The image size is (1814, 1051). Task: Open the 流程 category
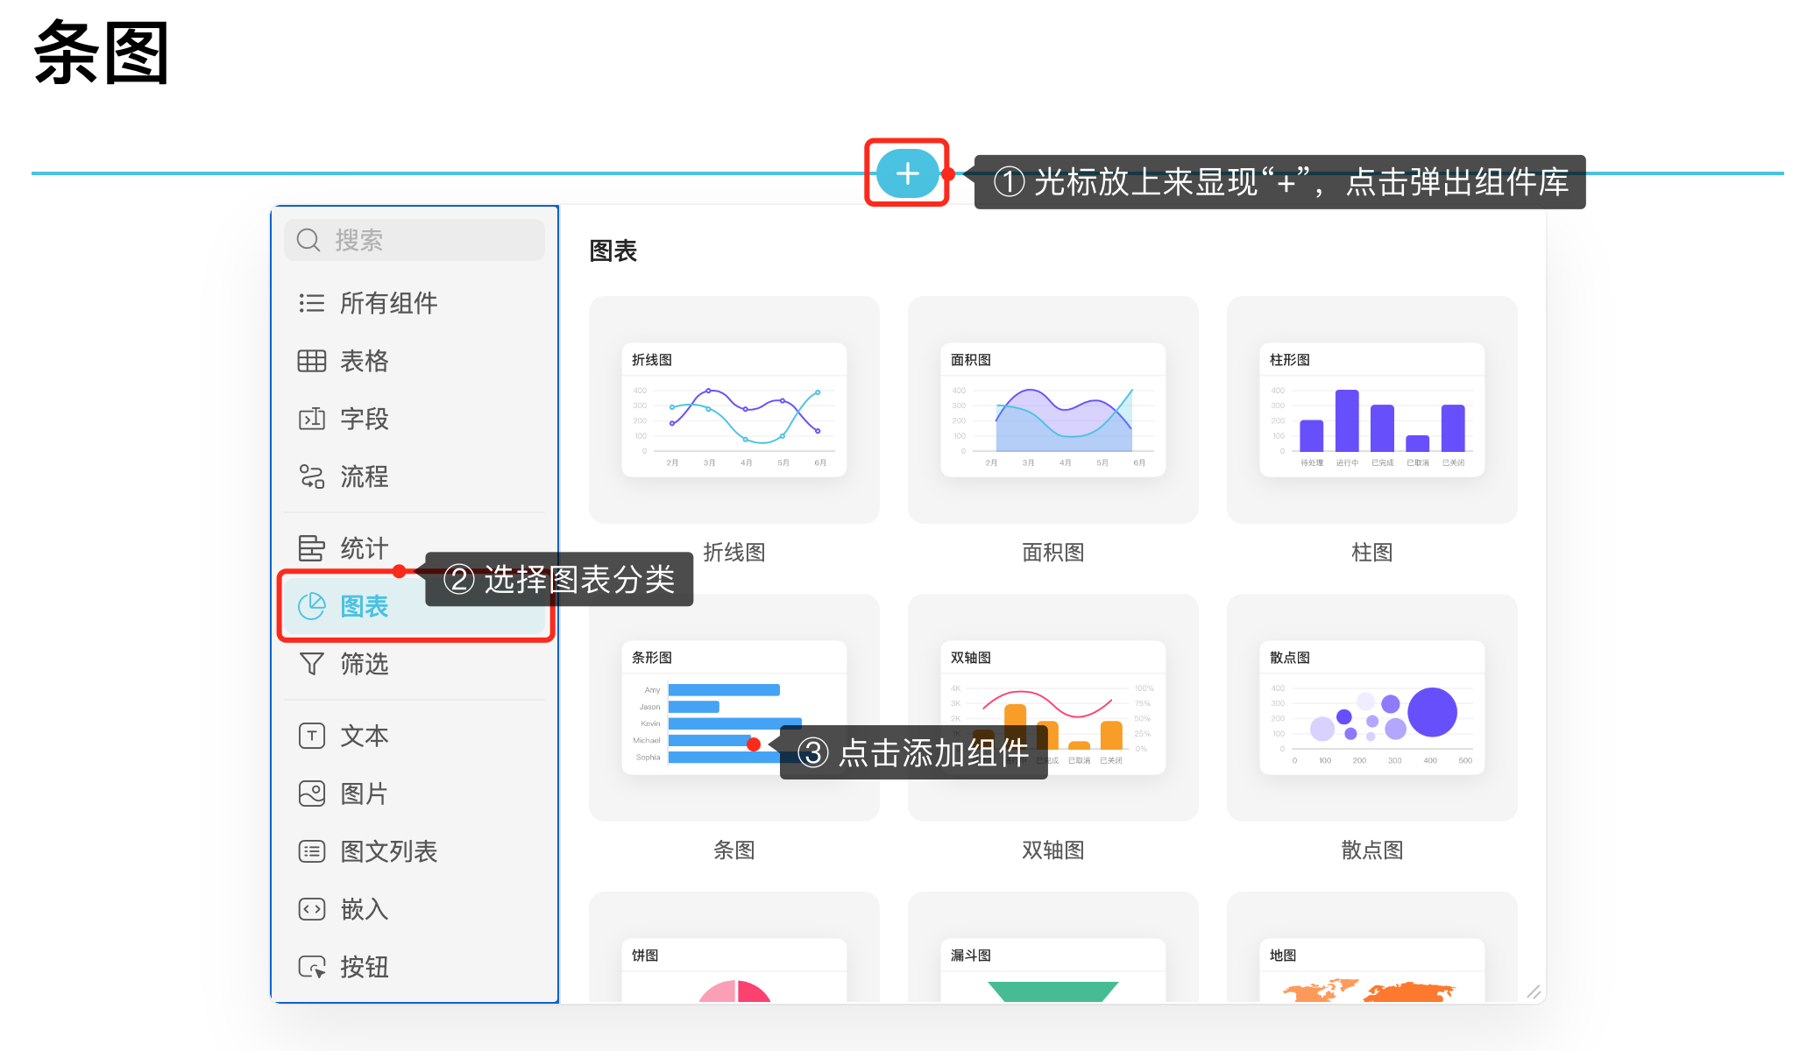coord(415,476)
